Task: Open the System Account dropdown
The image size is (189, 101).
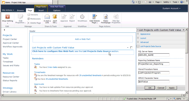Action: pyautogui.click(x=171, y=8)
